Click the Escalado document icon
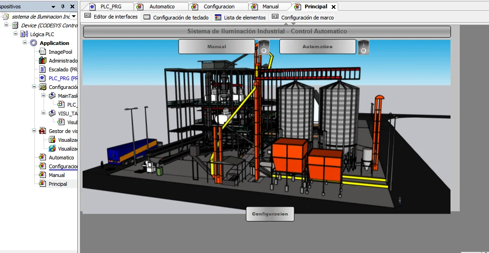Viewport: 489px width, 253px height. point(42,70)
